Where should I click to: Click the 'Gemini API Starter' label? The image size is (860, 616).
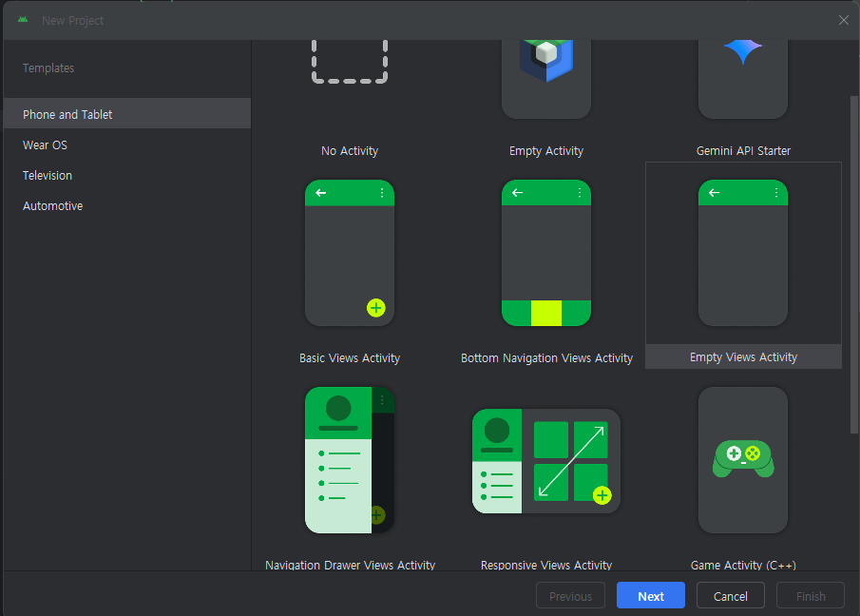coord(743,151)
